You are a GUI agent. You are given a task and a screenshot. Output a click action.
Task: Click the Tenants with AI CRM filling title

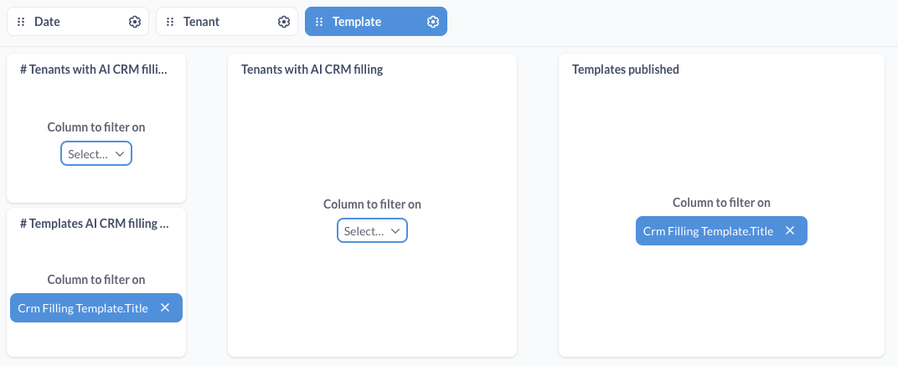[x=312, y=70]
